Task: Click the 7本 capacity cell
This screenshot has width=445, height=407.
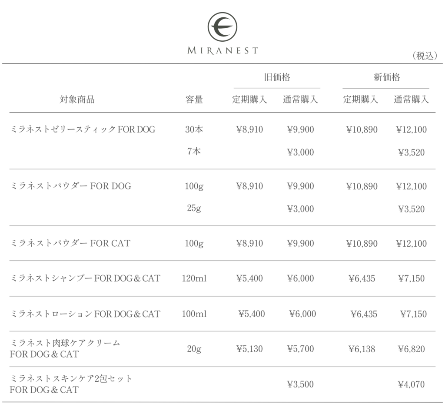Action: pyautogui.click(x=194, y=151)
